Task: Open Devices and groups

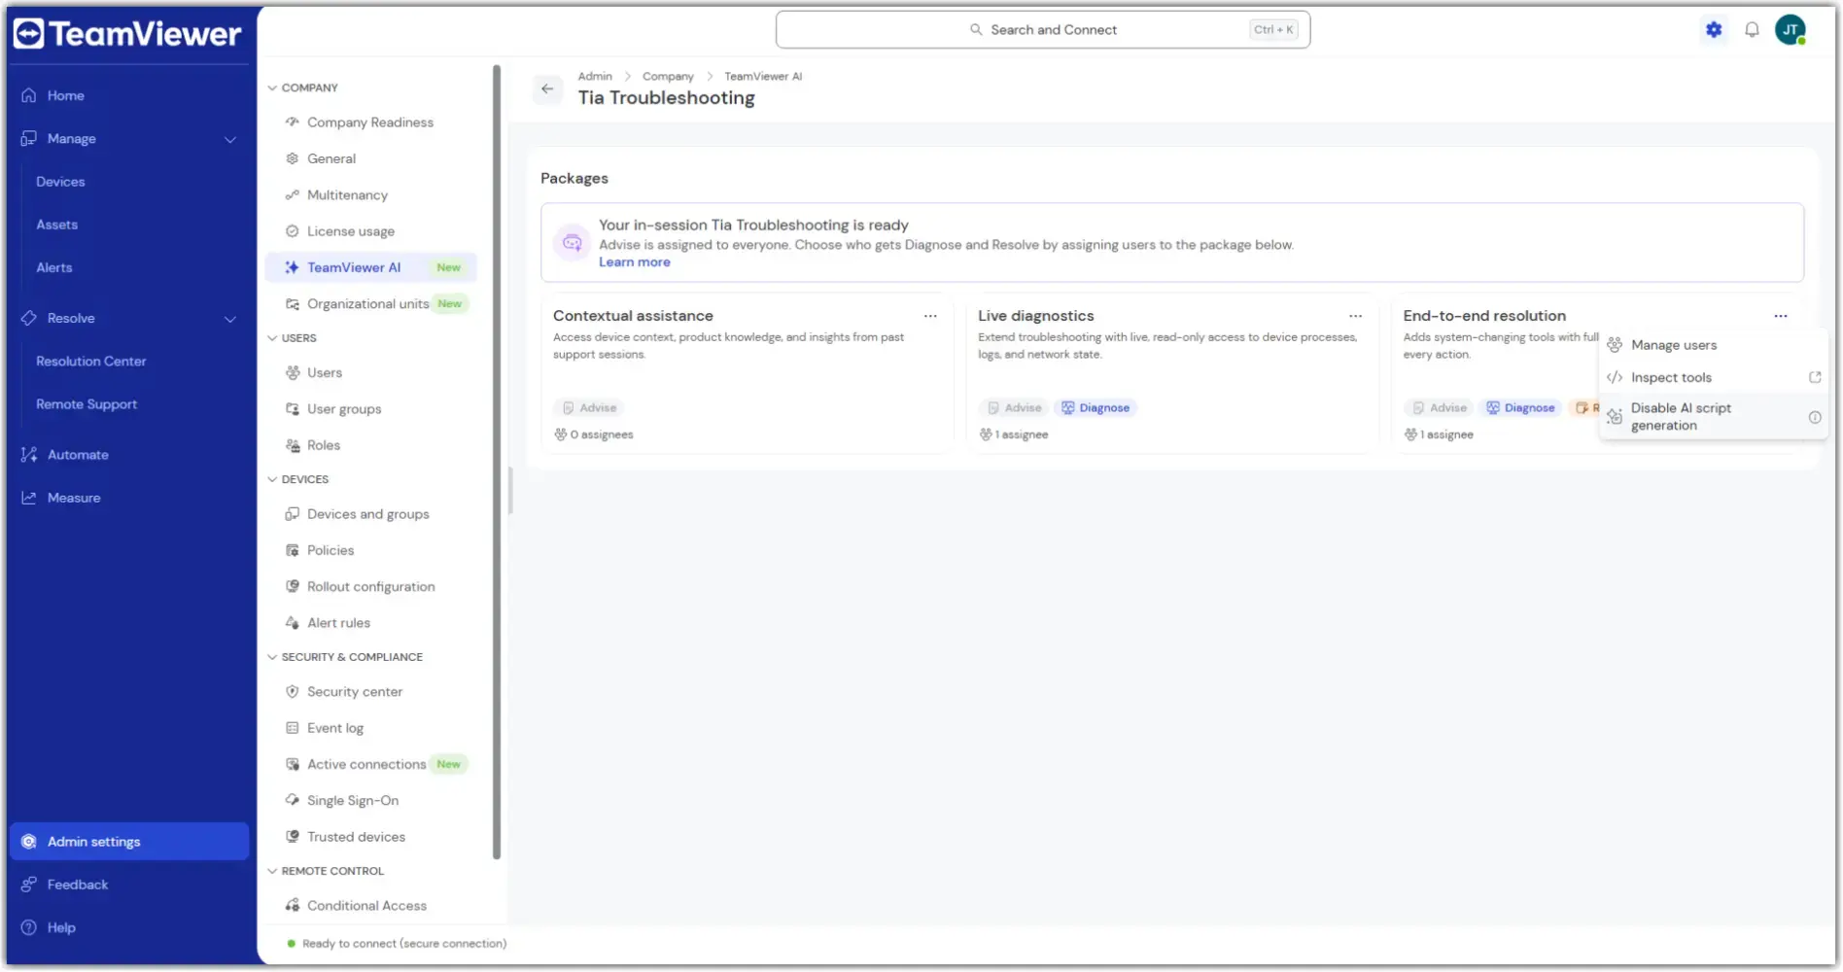Action: point(371,514)
